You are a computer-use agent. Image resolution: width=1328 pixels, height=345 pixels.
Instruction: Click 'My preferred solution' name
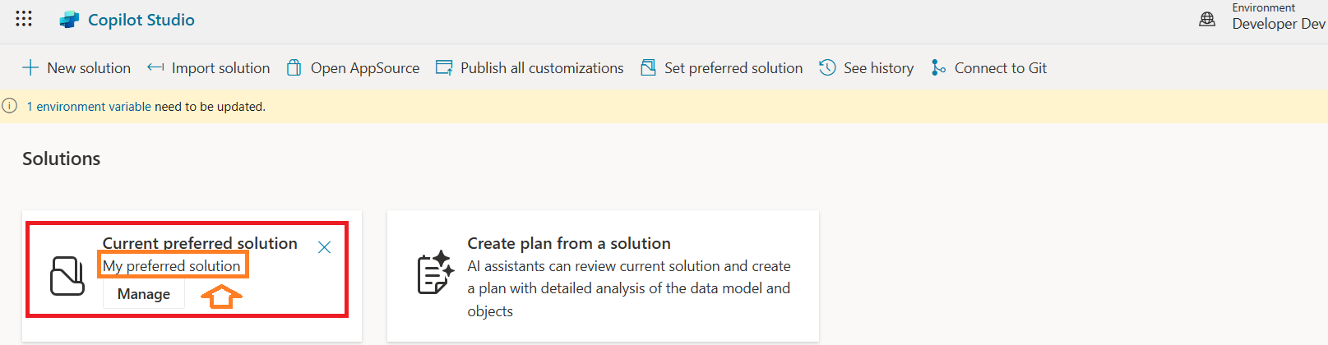click(x=172, y=266)
